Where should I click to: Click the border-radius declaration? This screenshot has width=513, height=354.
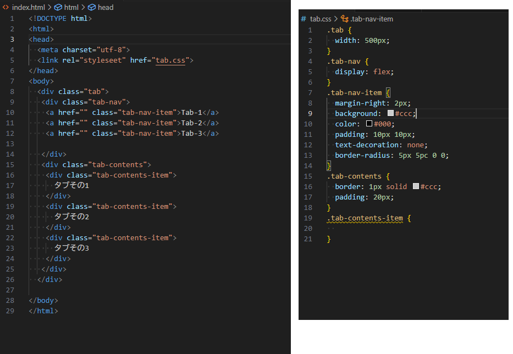[x=392, y=155]
